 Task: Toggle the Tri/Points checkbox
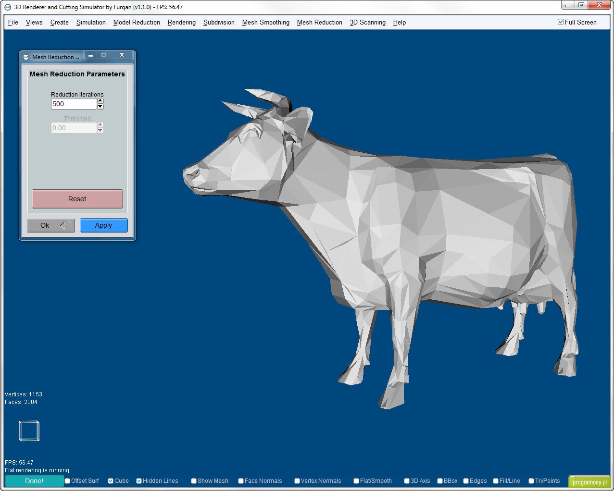click(x=531, y=481)
